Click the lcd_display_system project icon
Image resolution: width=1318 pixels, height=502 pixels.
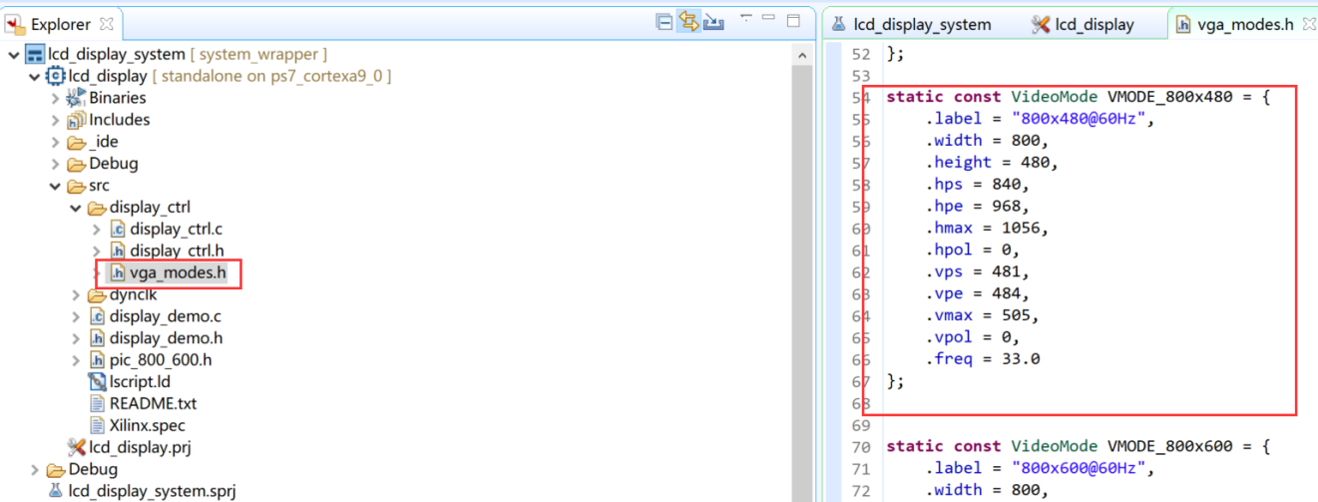pyautogui.click(x=35, y=54)
